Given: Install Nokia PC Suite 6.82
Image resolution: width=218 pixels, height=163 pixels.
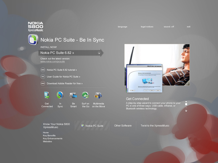Looking at the screenshot, I should point(71,53).
